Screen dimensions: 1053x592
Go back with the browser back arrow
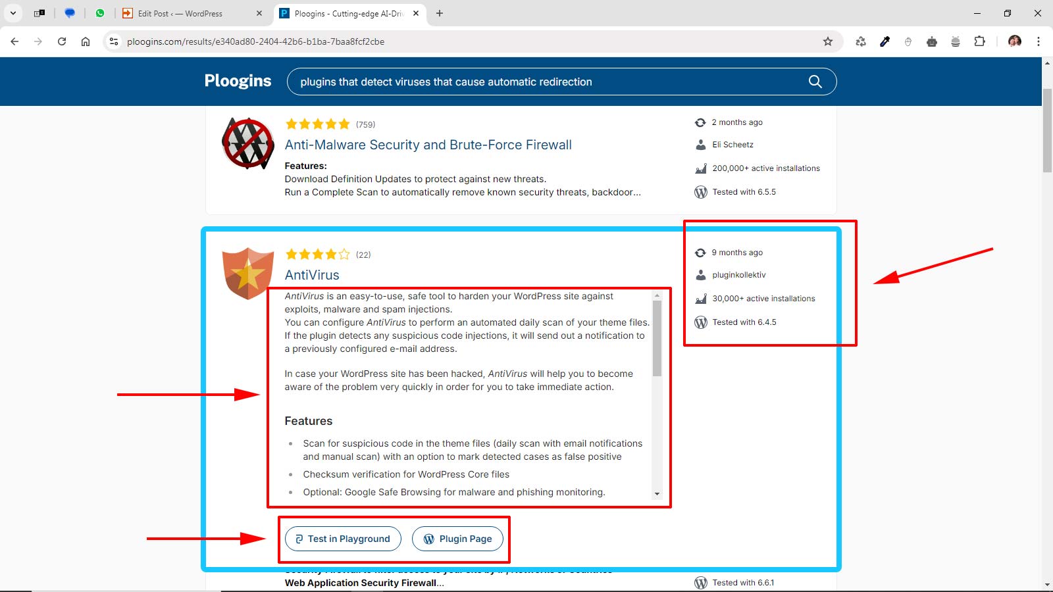(x=14, y=41)
